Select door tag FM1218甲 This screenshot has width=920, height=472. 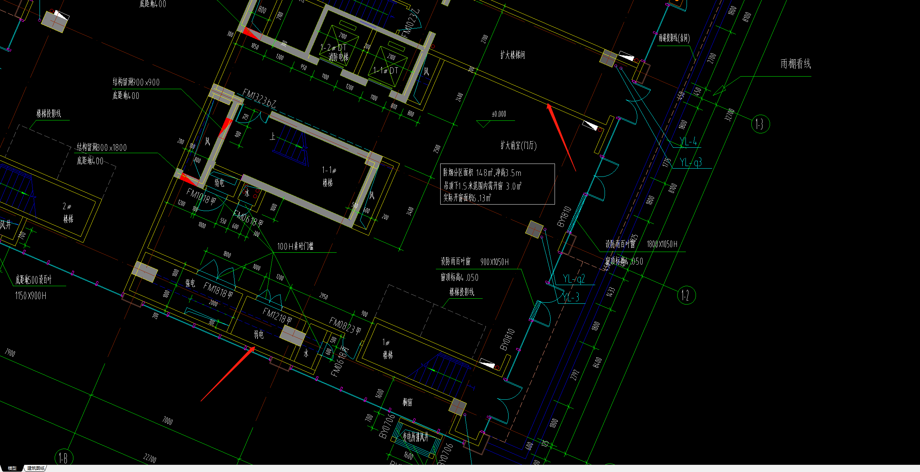click(277, 316)
